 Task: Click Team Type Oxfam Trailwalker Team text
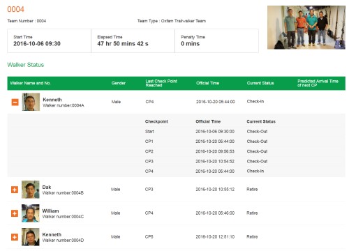[172, 21]
